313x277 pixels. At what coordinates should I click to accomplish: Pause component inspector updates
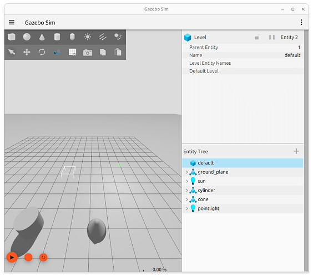[272, 37]
